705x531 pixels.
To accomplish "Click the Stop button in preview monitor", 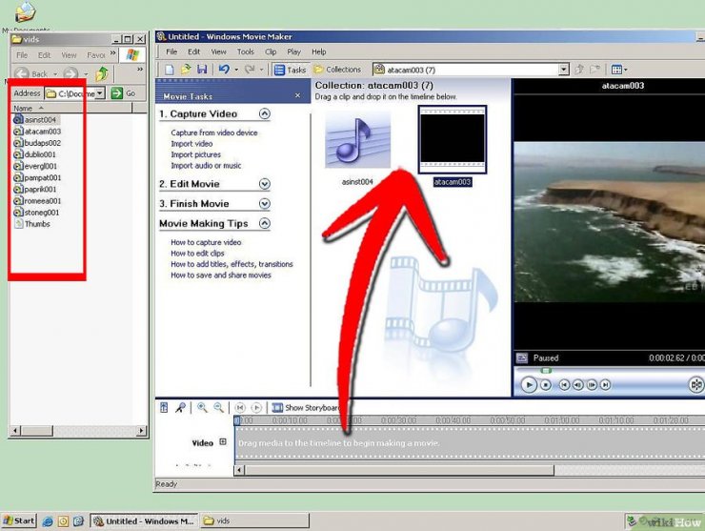I will click(545, 385).
